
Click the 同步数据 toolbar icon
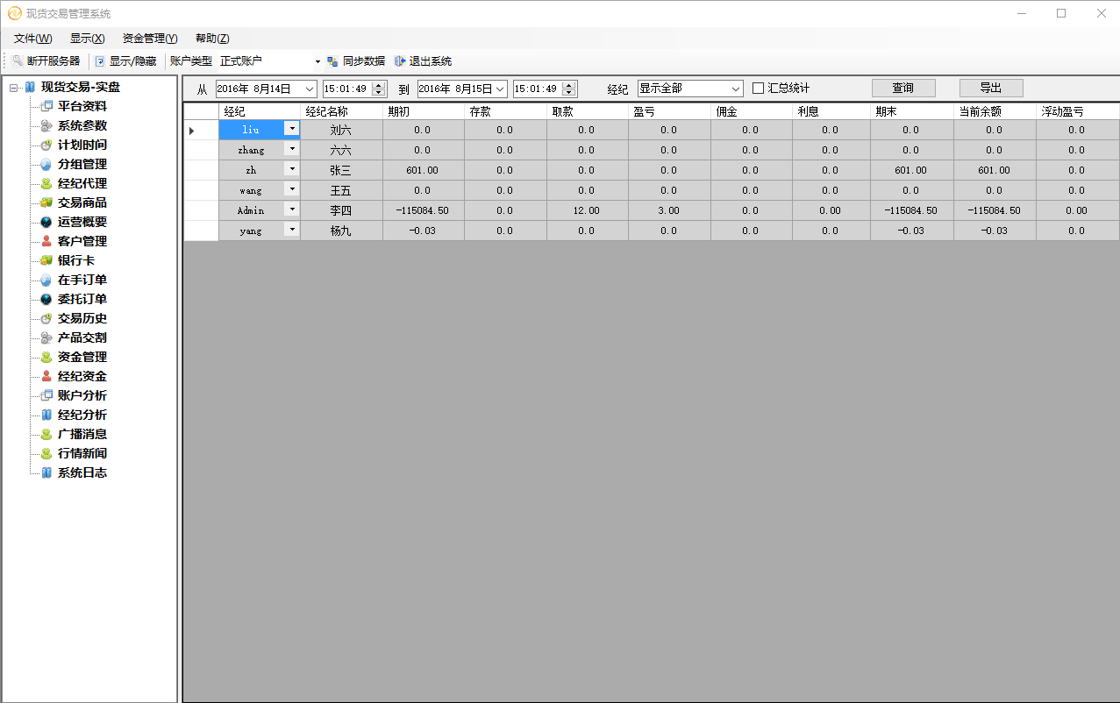pos(332,61)
